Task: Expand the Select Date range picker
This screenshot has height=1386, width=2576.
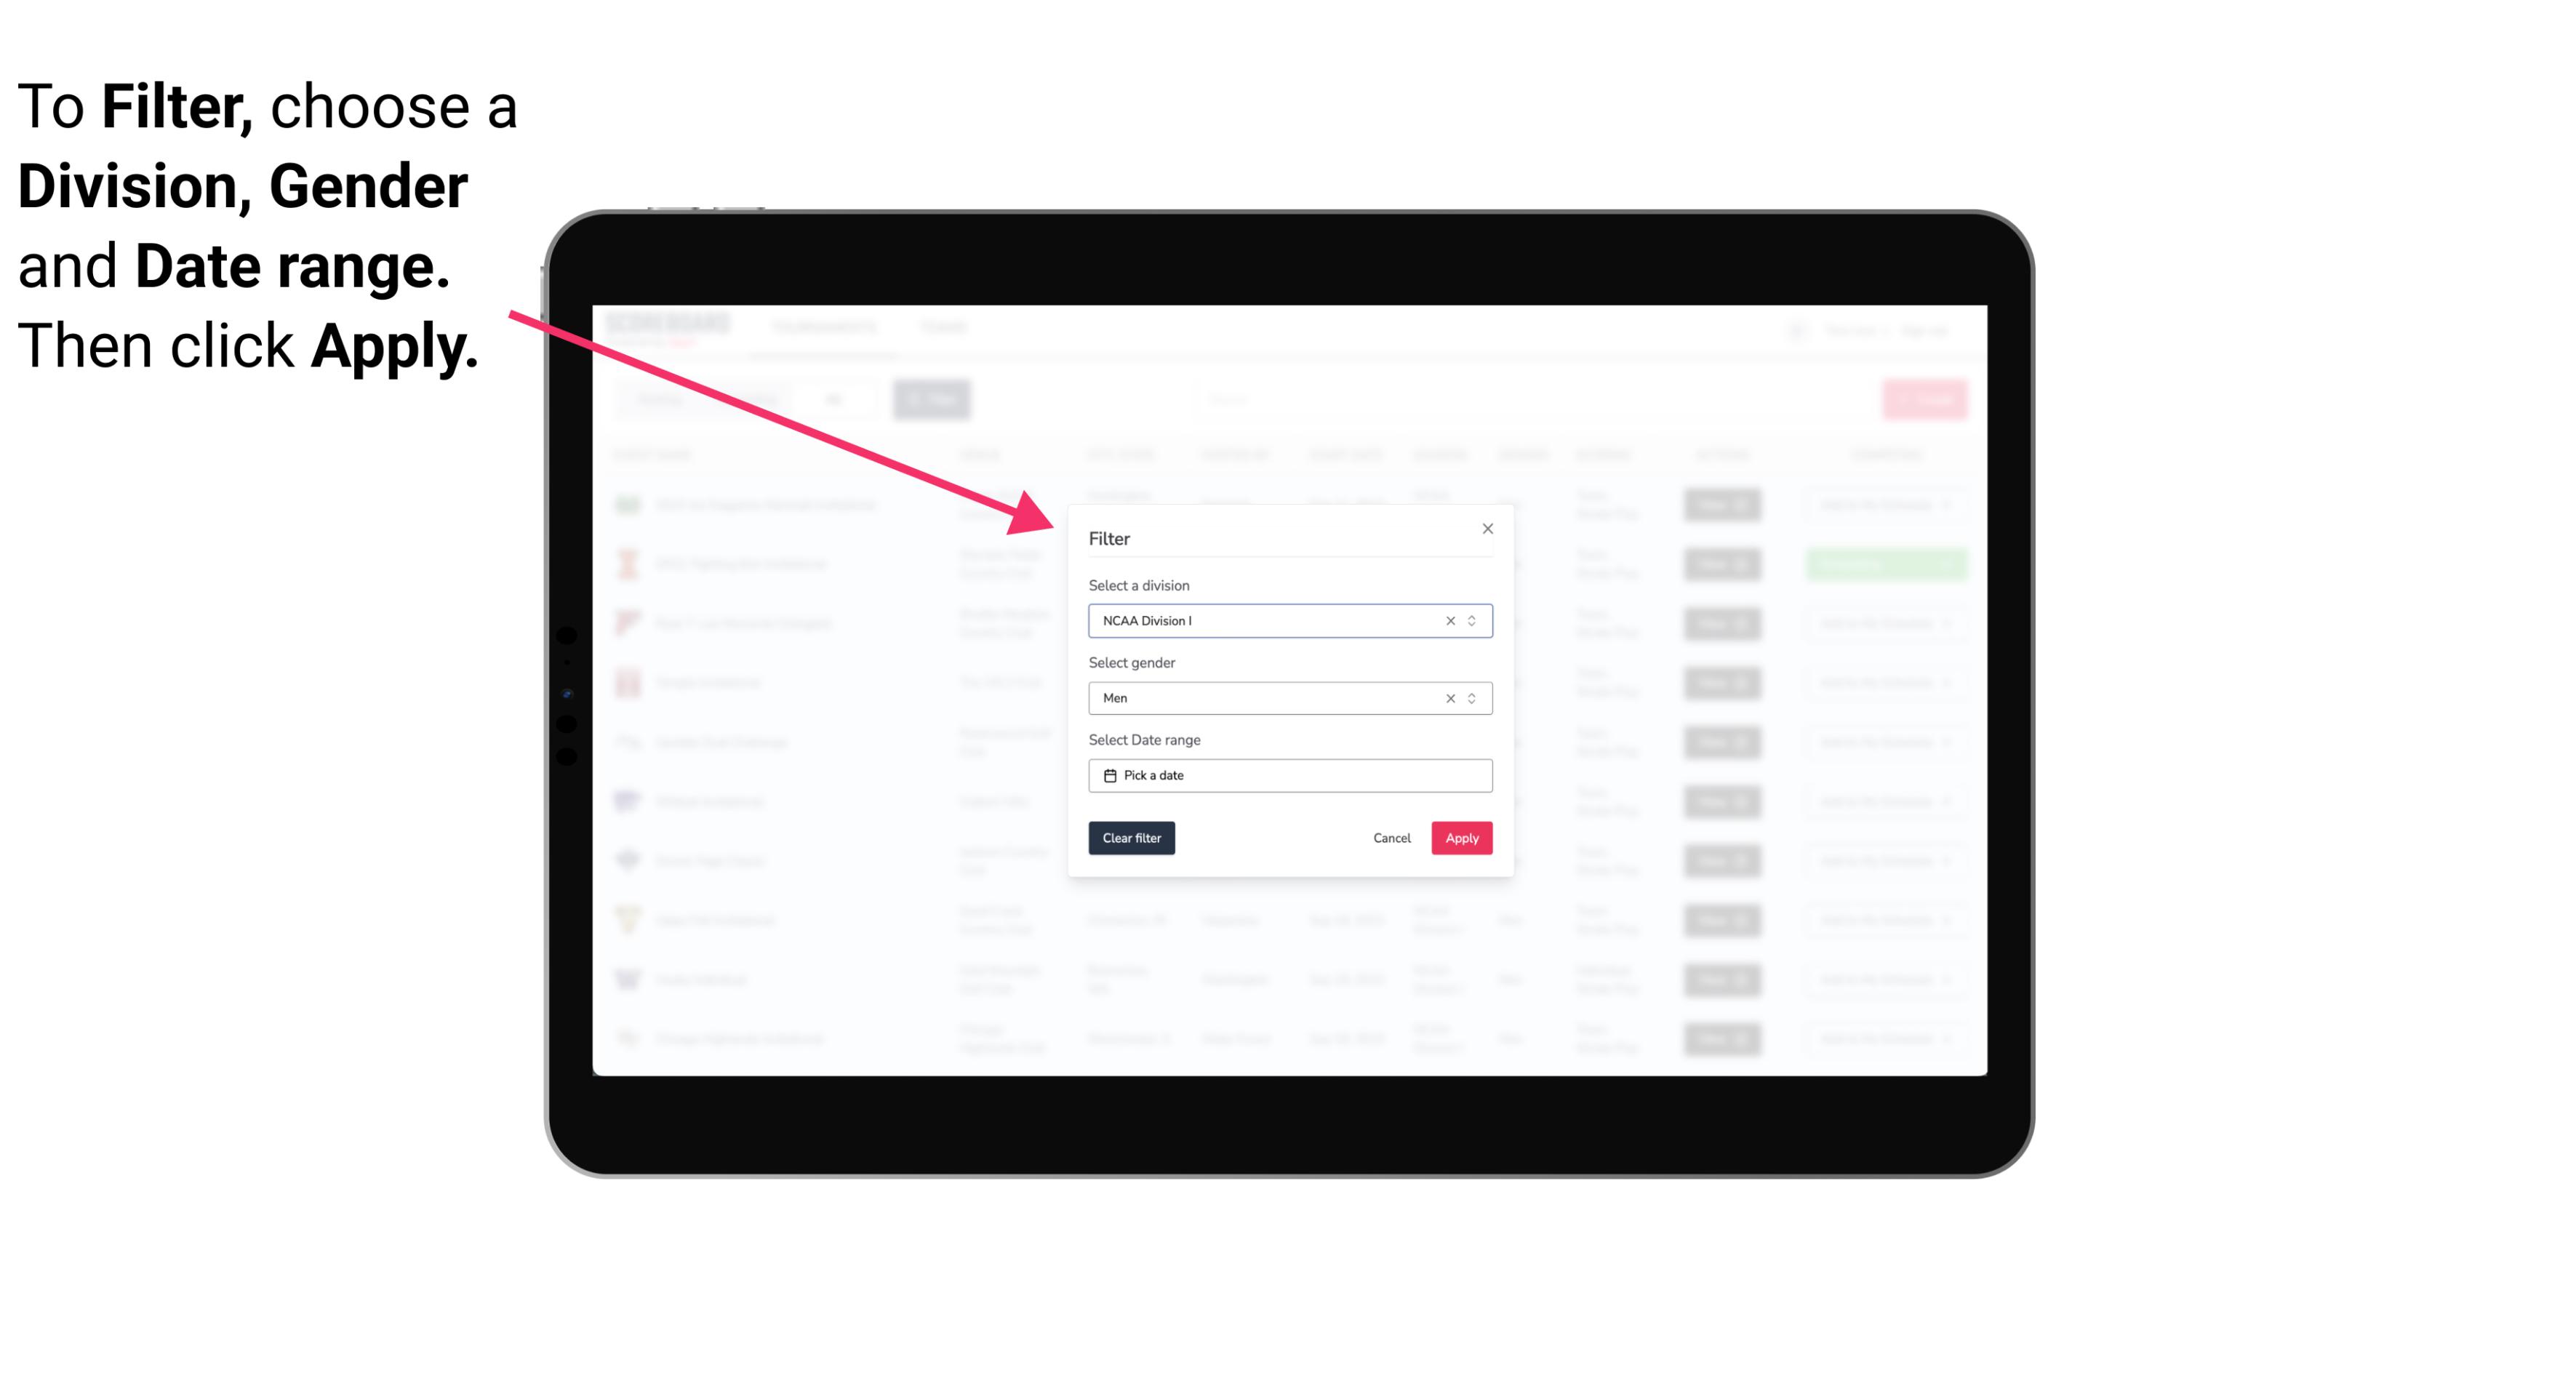Action: 1289,775
